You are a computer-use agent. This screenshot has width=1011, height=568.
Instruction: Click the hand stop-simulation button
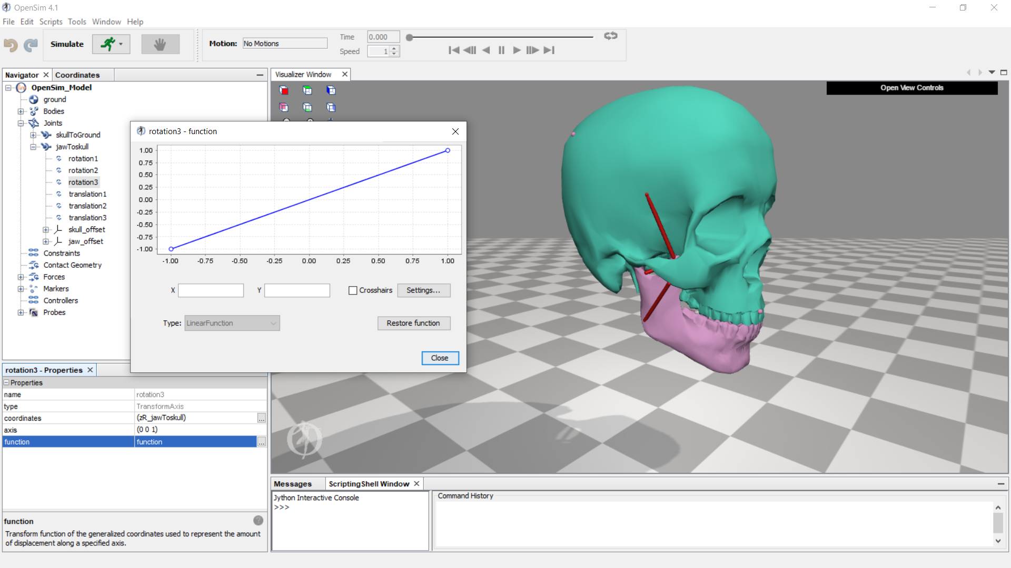160,44
